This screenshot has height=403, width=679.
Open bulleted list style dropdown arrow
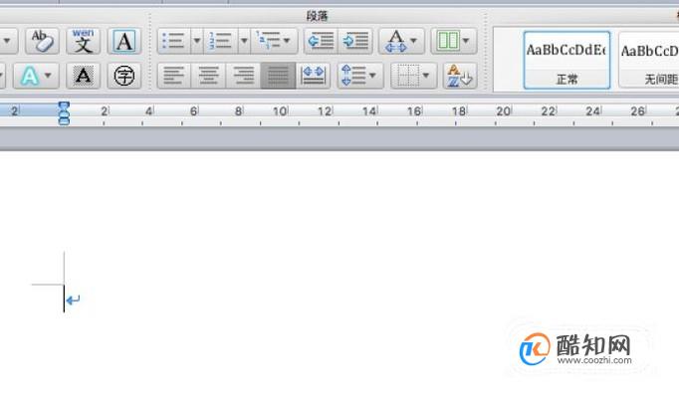pyautogui.click(x=196, y=41)
